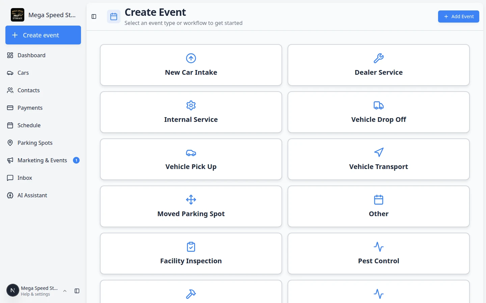This screenshot has width=486, height=303.
Task: Click the Contacts people icon
Action: pos(10,90)
